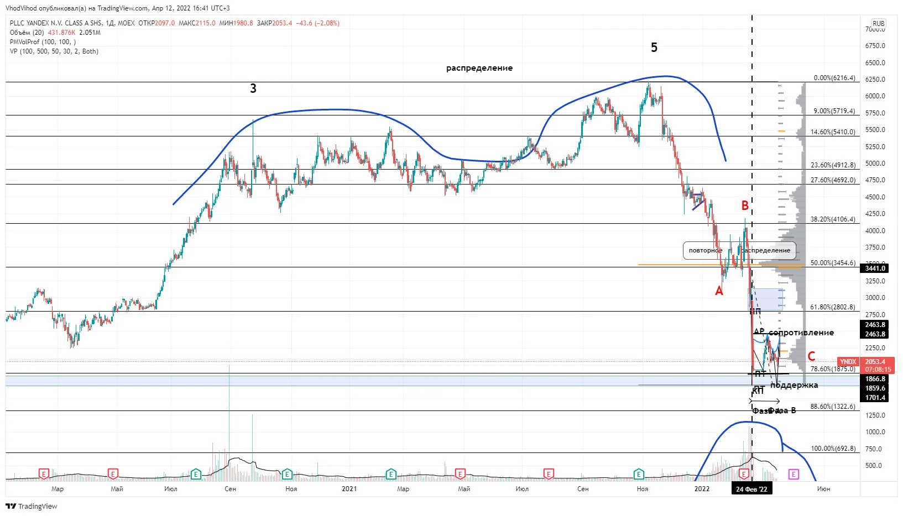Select the 24 Фев '22 date label
Screen dimensions: 903x516
pos(751,489)
